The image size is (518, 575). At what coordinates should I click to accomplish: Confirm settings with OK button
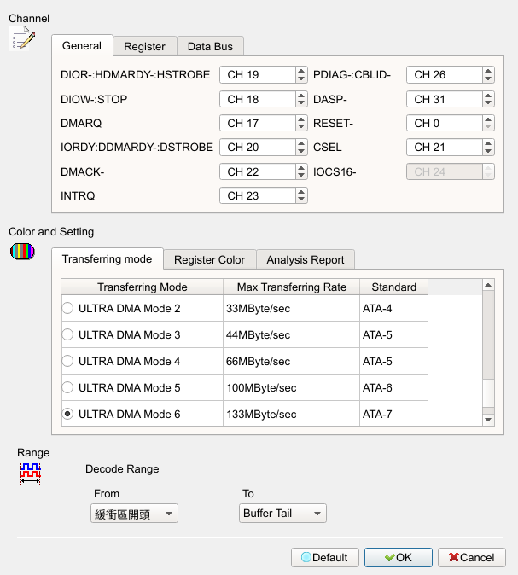click(x=399, y=557)
